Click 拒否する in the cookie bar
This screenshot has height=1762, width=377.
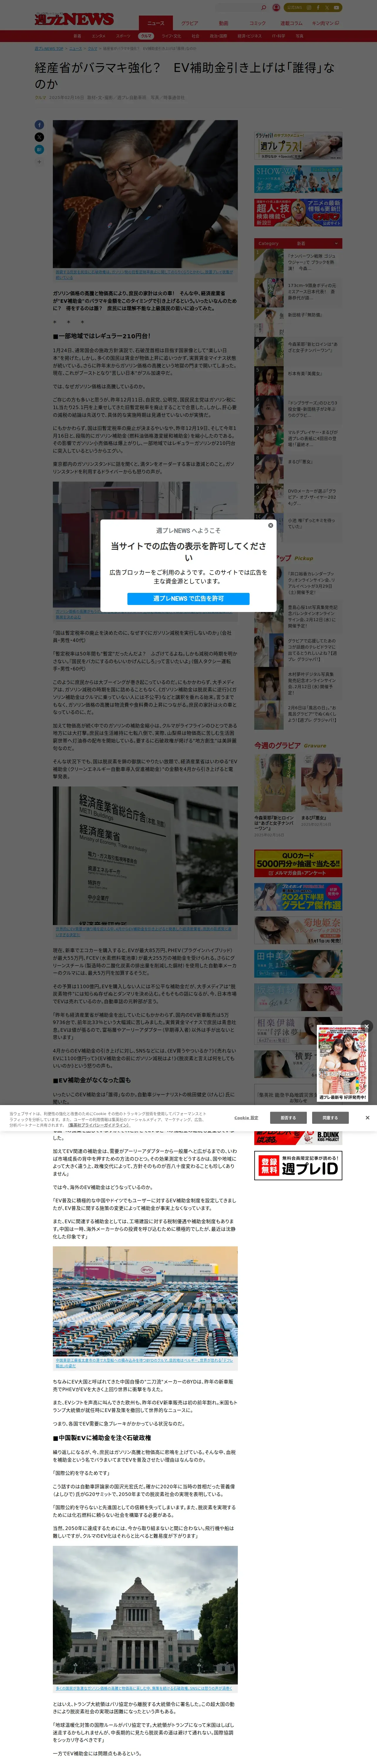(288, 1118)
